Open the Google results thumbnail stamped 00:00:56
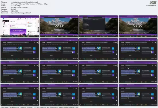This screenshot has width=158, height=108. (59, 95)
